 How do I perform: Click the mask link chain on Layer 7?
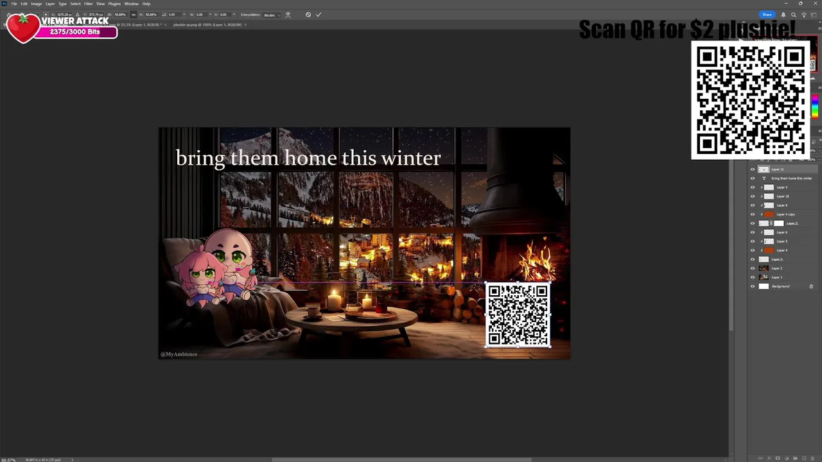coord(771,223)
